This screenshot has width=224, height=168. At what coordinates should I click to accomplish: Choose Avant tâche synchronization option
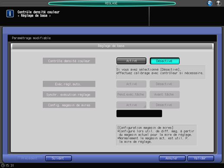[165, 94]
